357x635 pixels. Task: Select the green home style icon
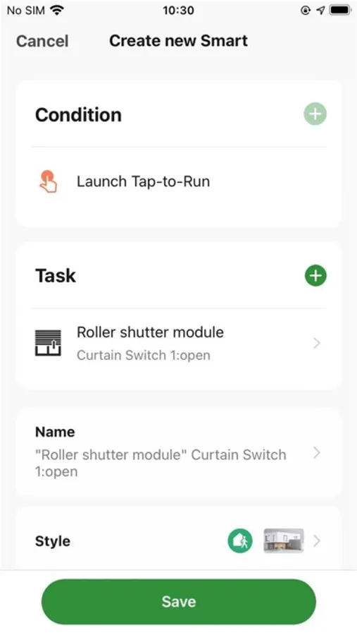[240, 541]
